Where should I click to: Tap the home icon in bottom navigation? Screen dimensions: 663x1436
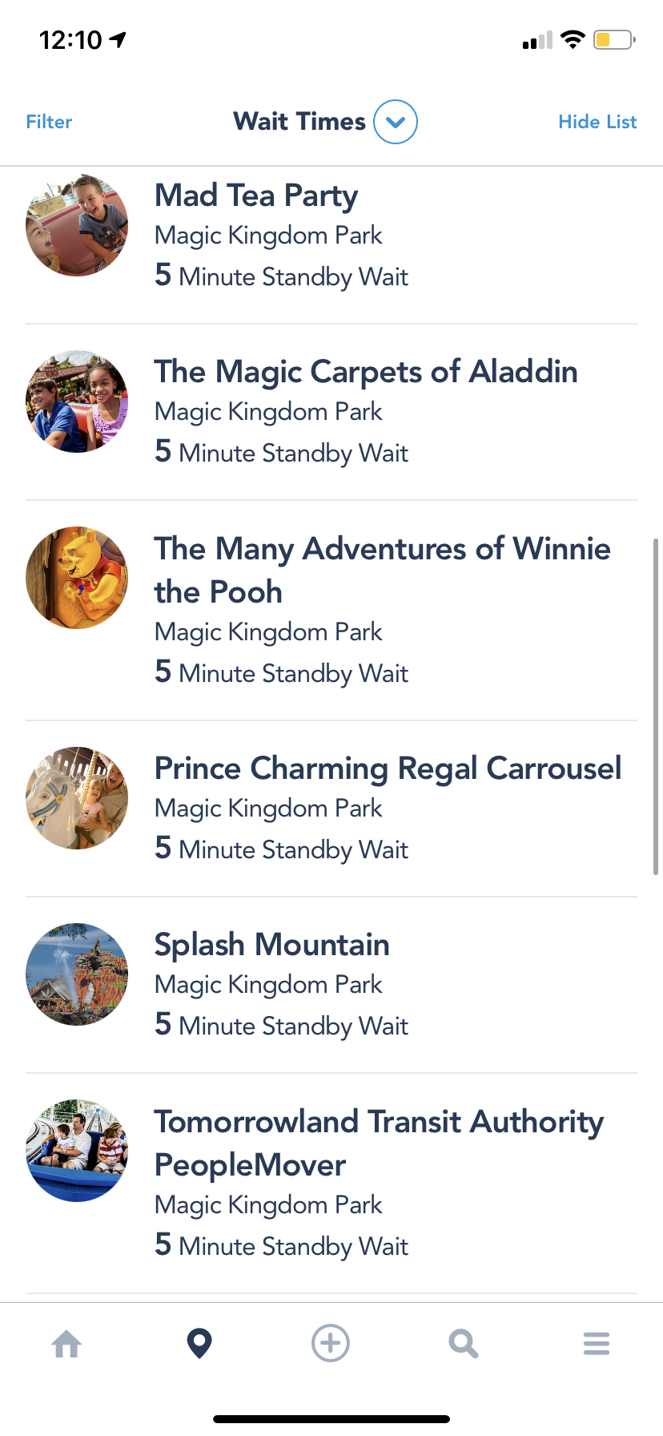coord(66,1344)
